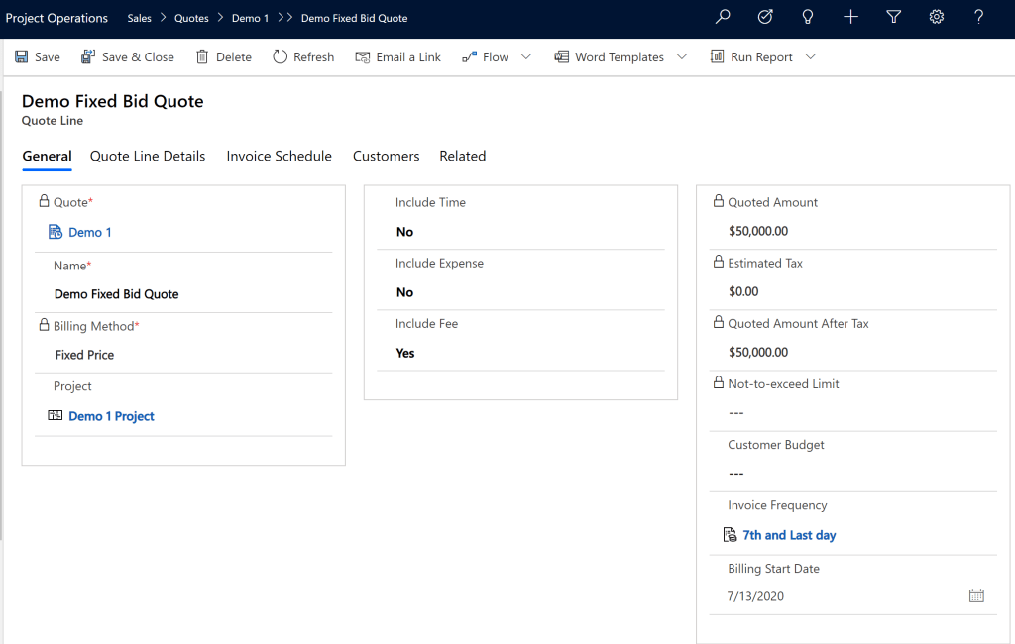1015x644 pixels.
Task: Click the plus quick create icon
Action: 850,17
